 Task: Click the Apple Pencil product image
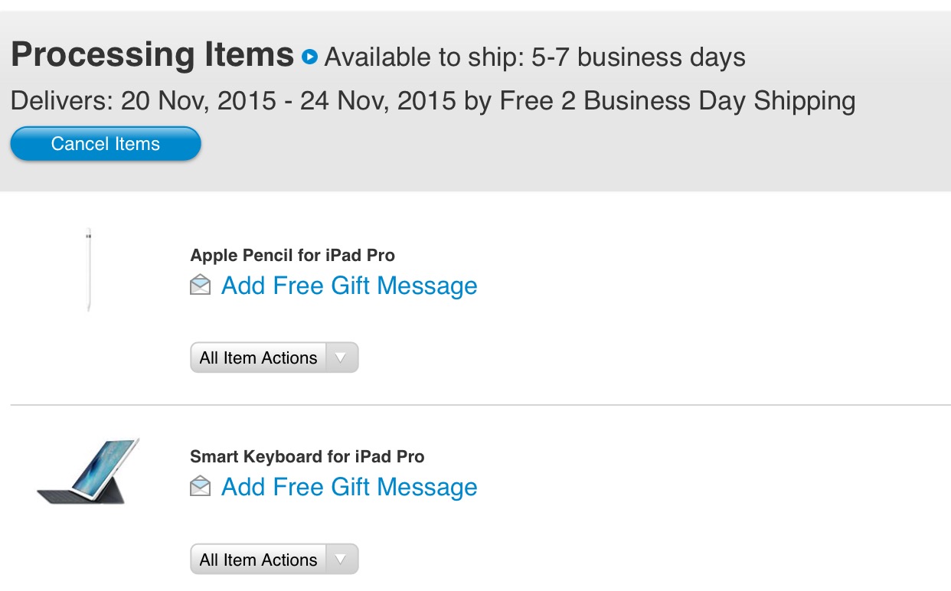pyautogui.click(x=88, y=270)
